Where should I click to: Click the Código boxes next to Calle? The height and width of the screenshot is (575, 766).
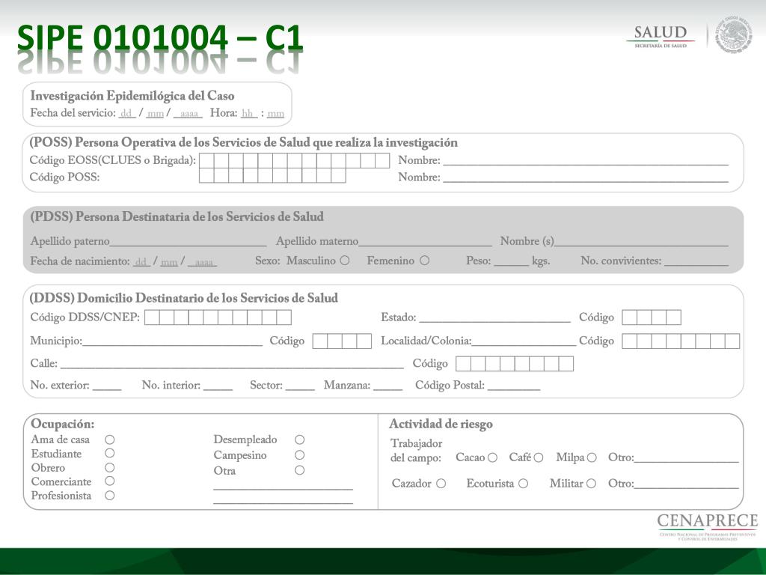pyautogui.click(x=515, y=364)
